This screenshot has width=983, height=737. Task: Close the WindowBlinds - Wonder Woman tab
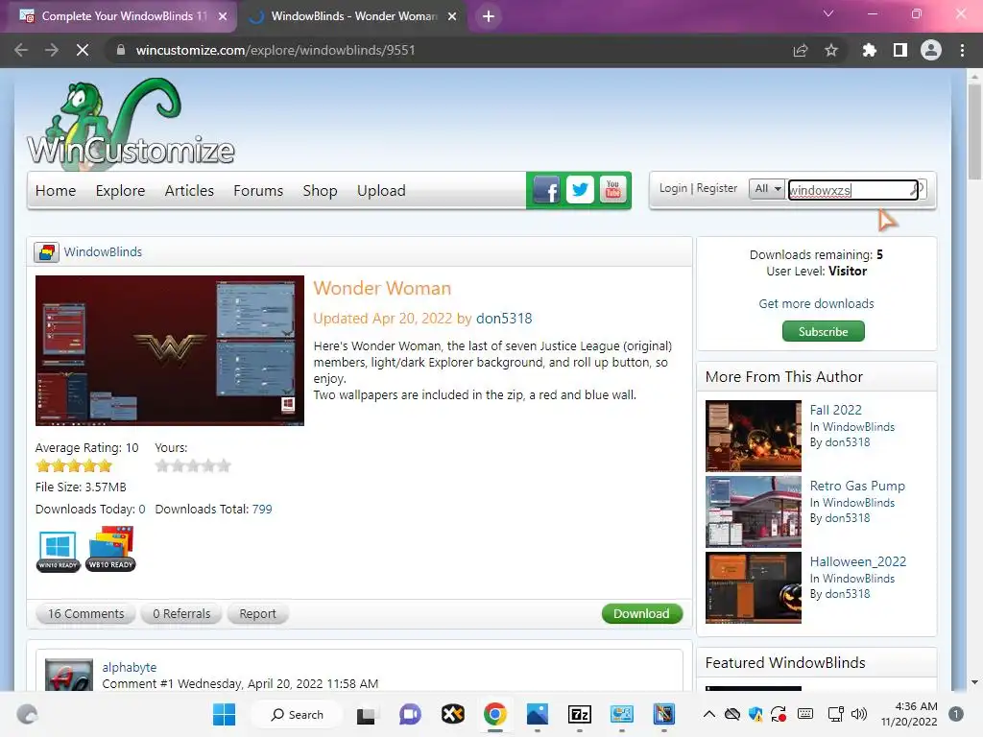coord(452,16)
